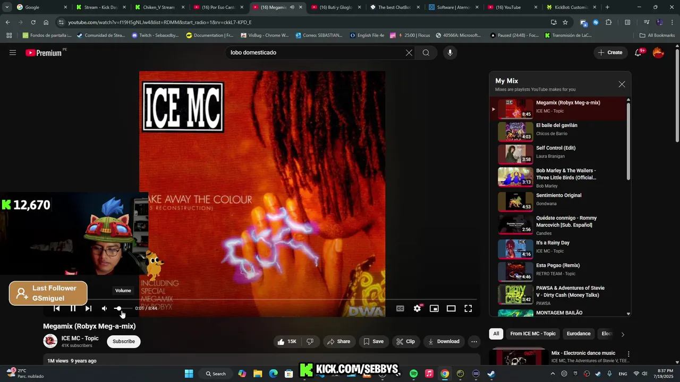Share the Megamix video

pos(338,342)
